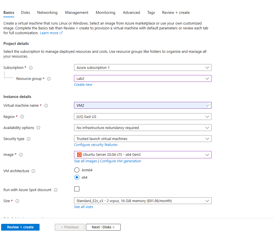Click the info icon next to Image
Screen dimensions: 274x234
pos(21,155)
